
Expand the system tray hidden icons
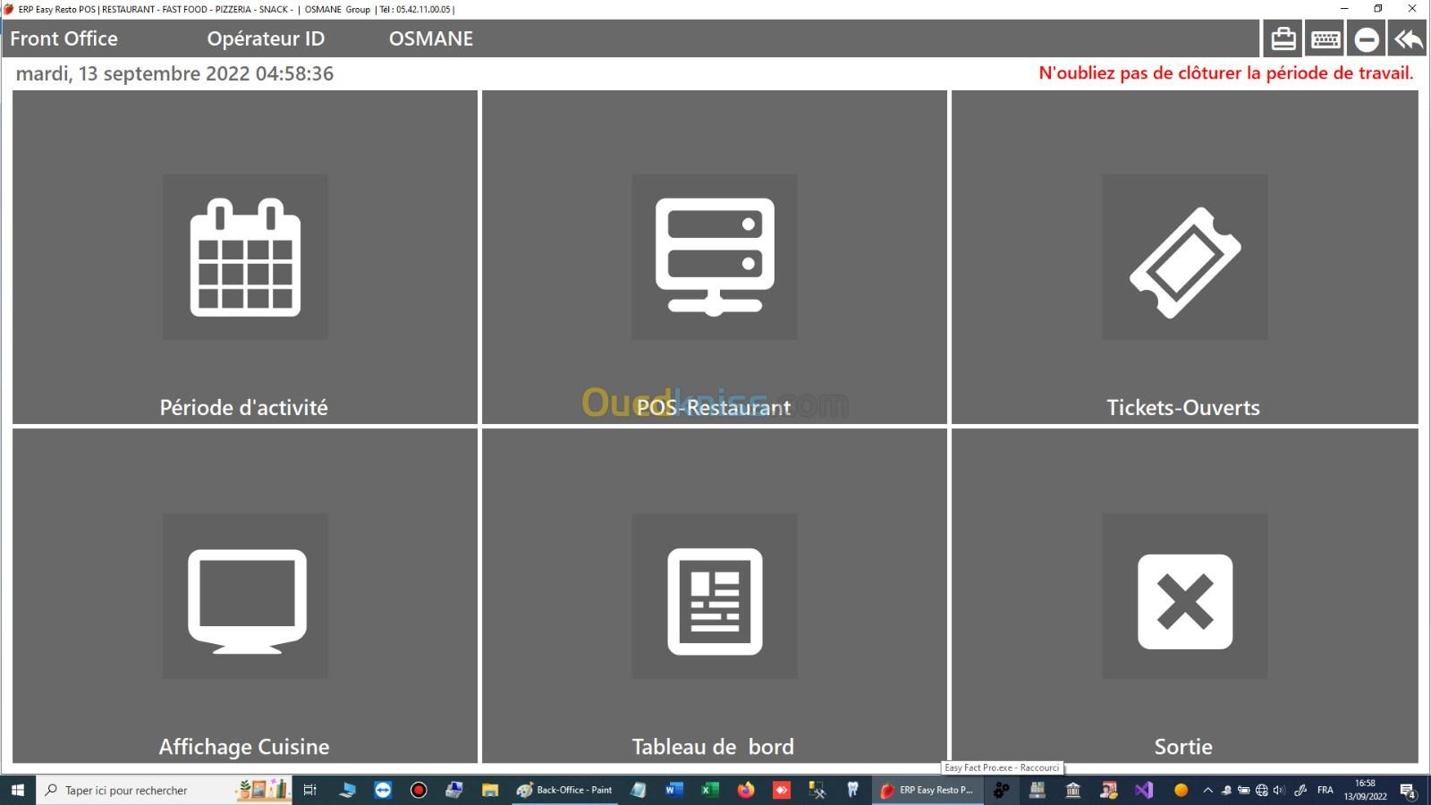click(1207, 790)
